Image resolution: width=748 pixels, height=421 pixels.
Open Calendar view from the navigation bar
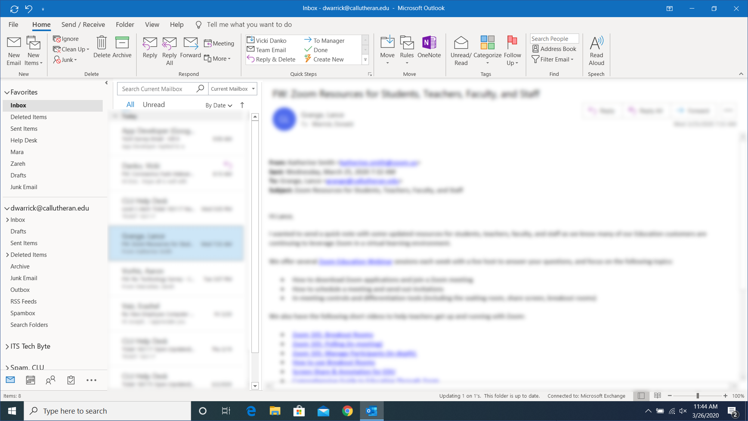tap(30, 380)
